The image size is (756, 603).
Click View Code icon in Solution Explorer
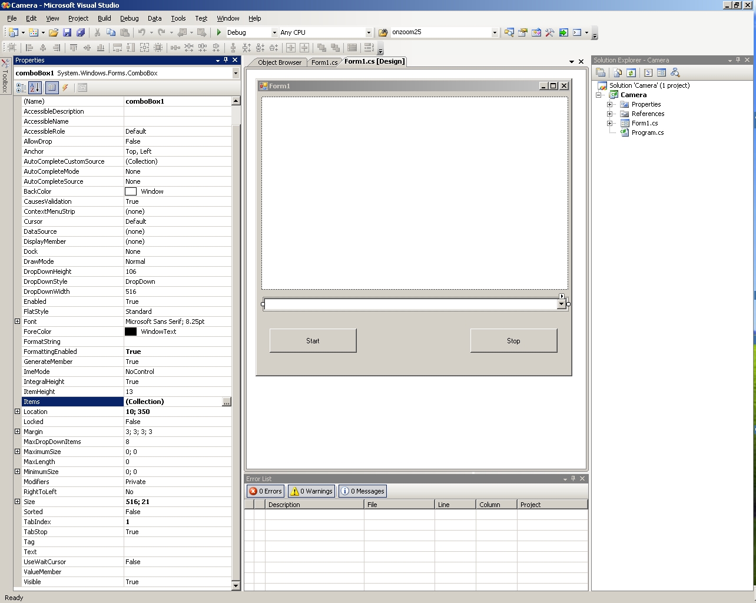(x=648, y=72)
